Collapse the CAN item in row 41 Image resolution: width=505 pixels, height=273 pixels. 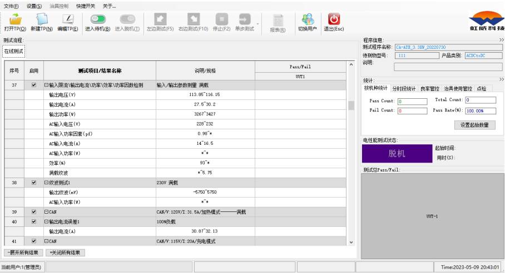pos(46,241)
